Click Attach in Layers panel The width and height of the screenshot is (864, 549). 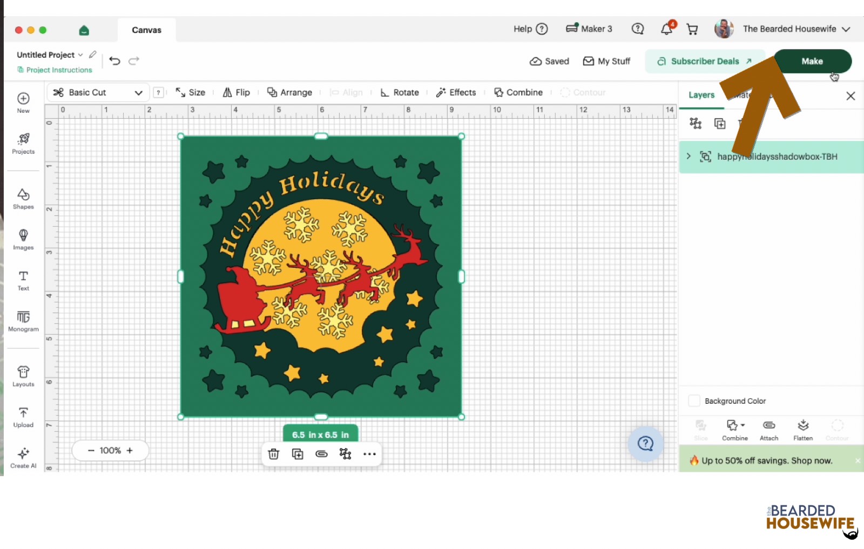coord(769,430)
